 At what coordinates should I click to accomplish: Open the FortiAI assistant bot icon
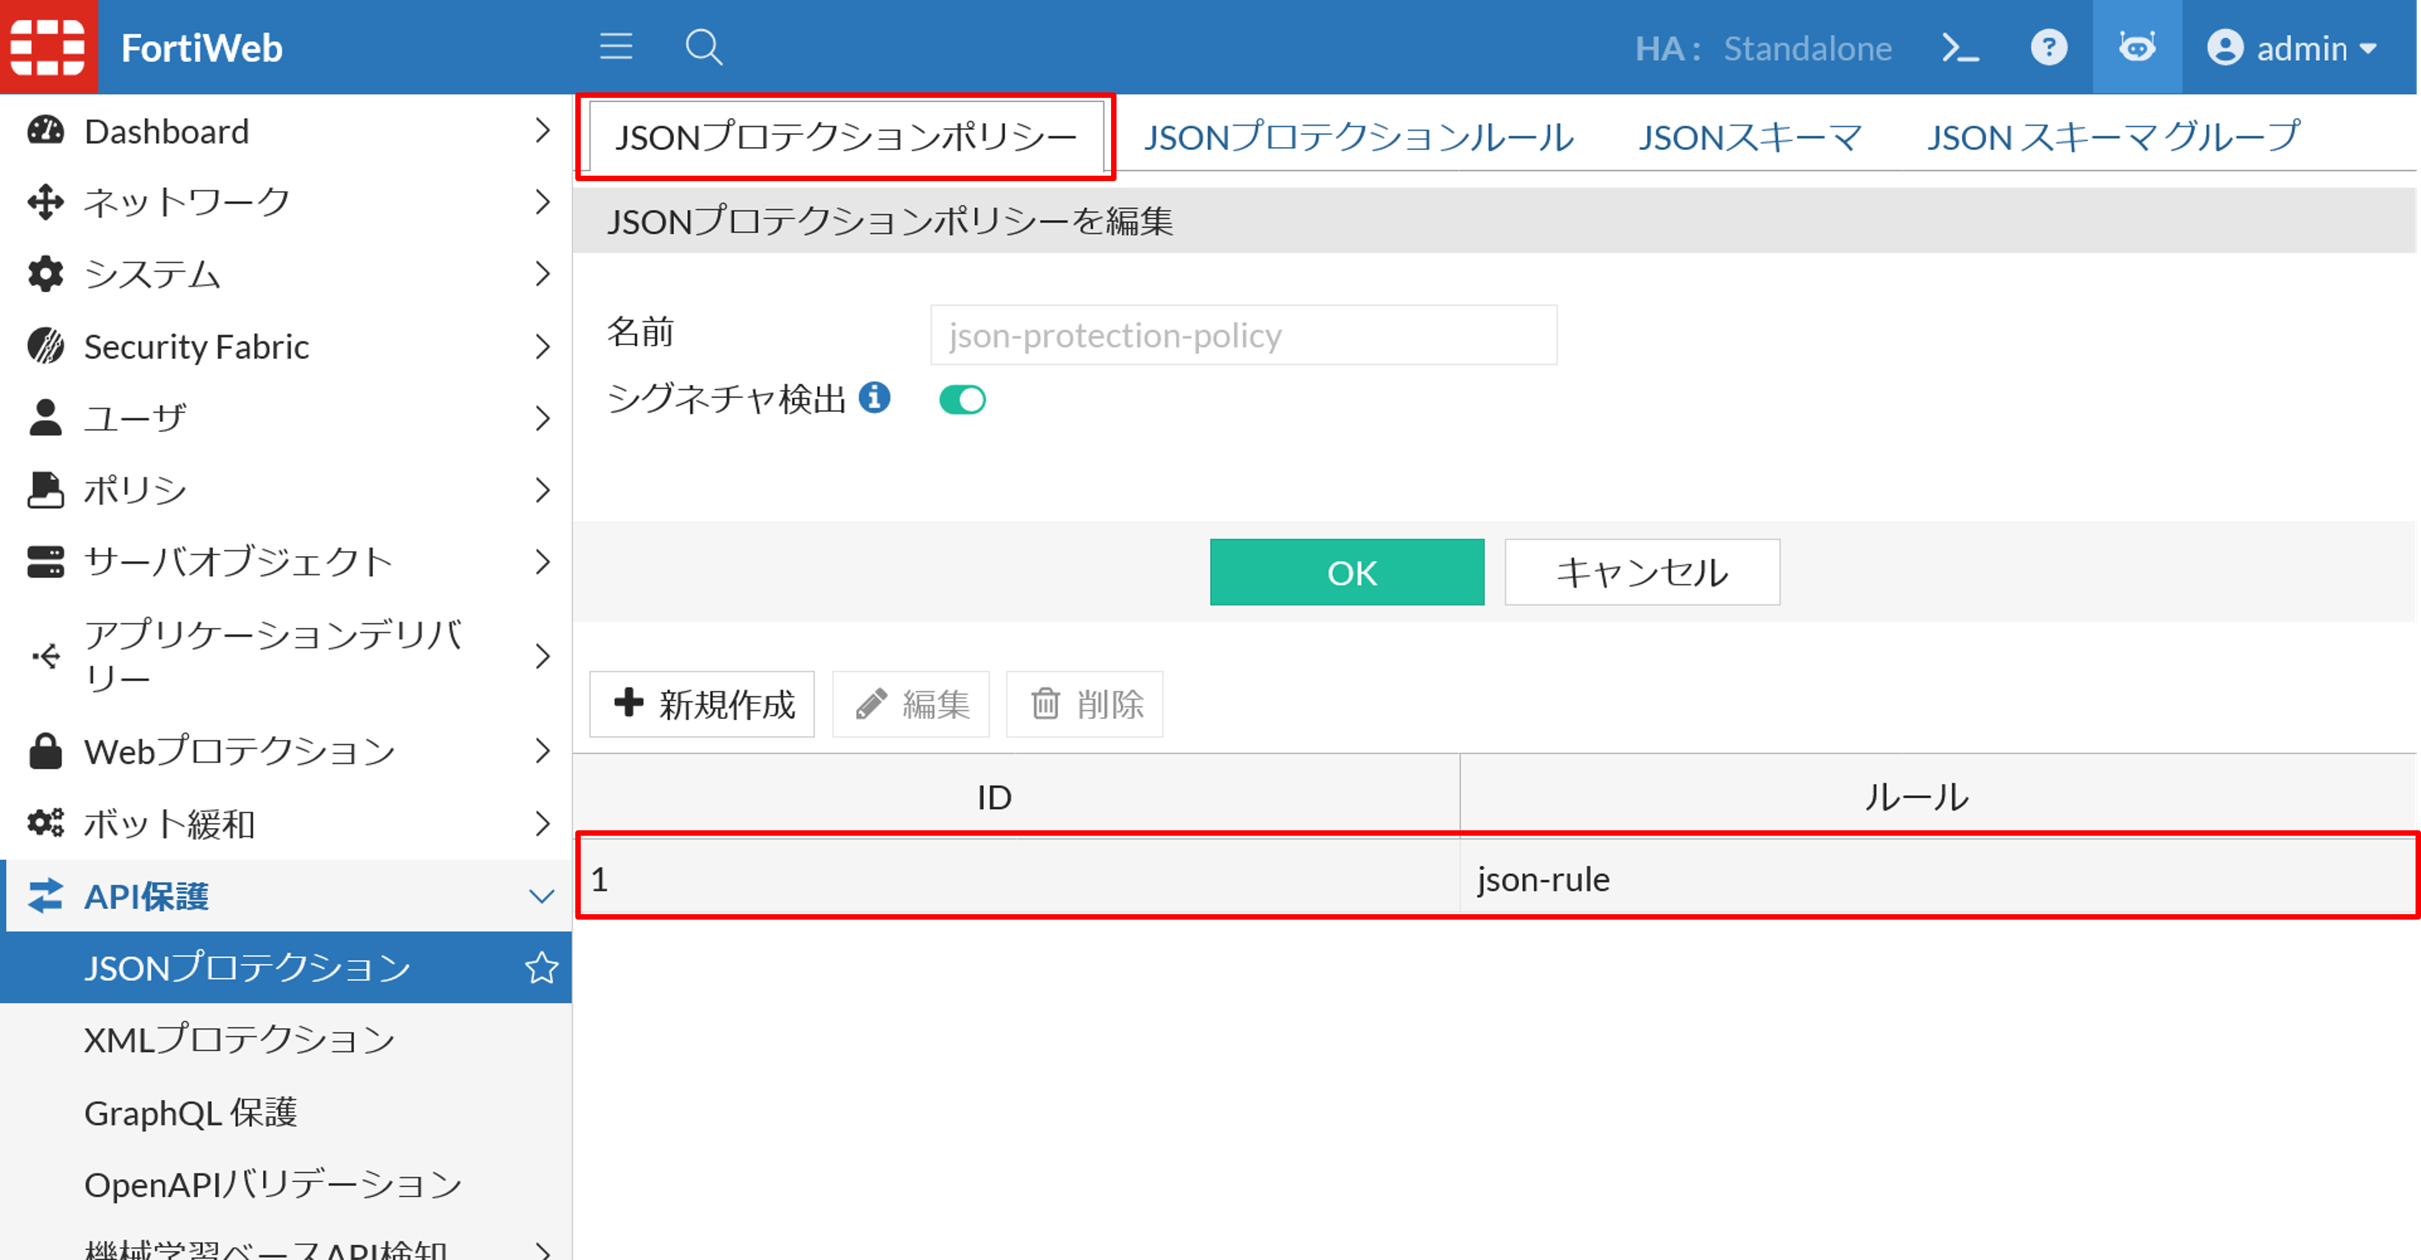(x=2136, y=47)
